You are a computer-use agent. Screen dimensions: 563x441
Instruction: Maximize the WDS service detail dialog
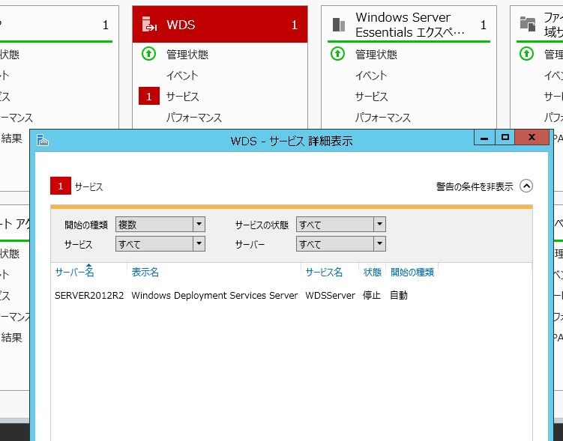tap(505, 137)
